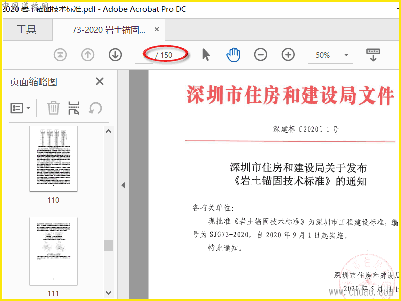Switch to the 73-2020 岩土锚固 document tab

tap(109, 30)
